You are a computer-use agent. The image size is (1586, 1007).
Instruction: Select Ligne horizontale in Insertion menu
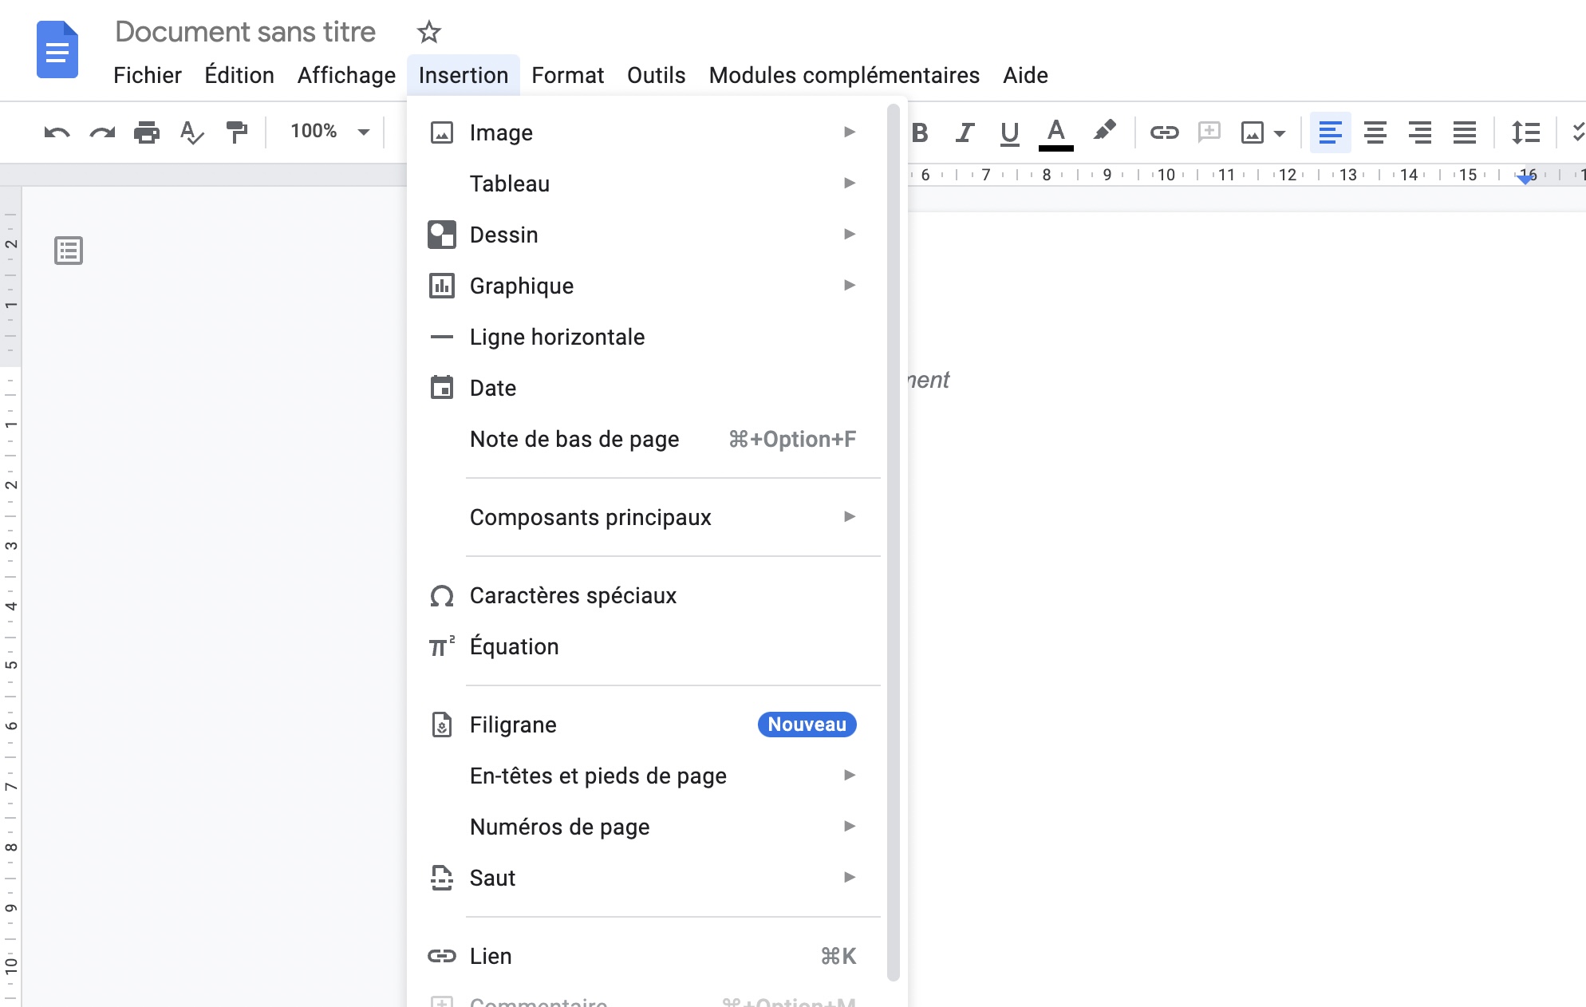(557, 337)
